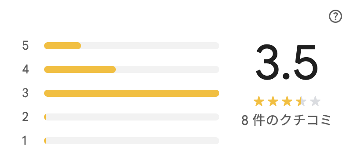Click the fully filled 3-star rating bar
Image resolution: width=354 pixels, height=168 pixels.
[x=132, y=93]
